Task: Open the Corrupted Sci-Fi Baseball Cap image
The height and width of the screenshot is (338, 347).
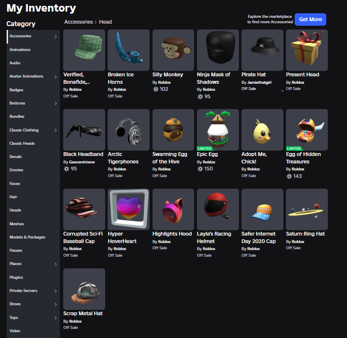Action: pos(84,209)
